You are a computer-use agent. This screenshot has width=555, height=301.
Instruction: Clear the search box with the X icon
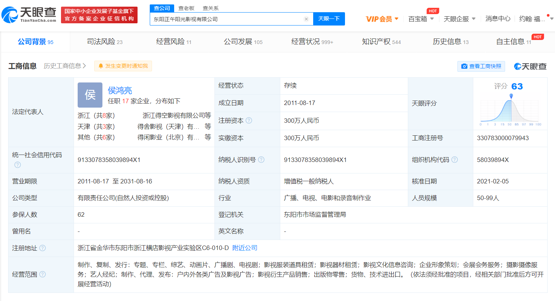[306, 19]
